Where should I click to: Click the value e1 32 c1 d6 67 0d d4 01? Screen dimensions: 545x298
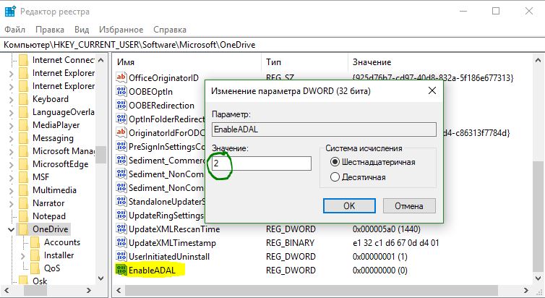click(396, 243)
